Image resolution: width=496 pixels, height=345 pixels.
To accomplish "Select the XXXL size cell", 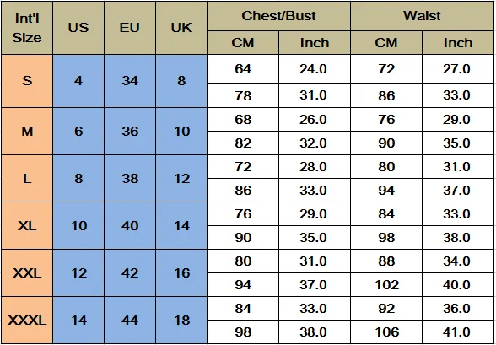I will pos(27,321).
